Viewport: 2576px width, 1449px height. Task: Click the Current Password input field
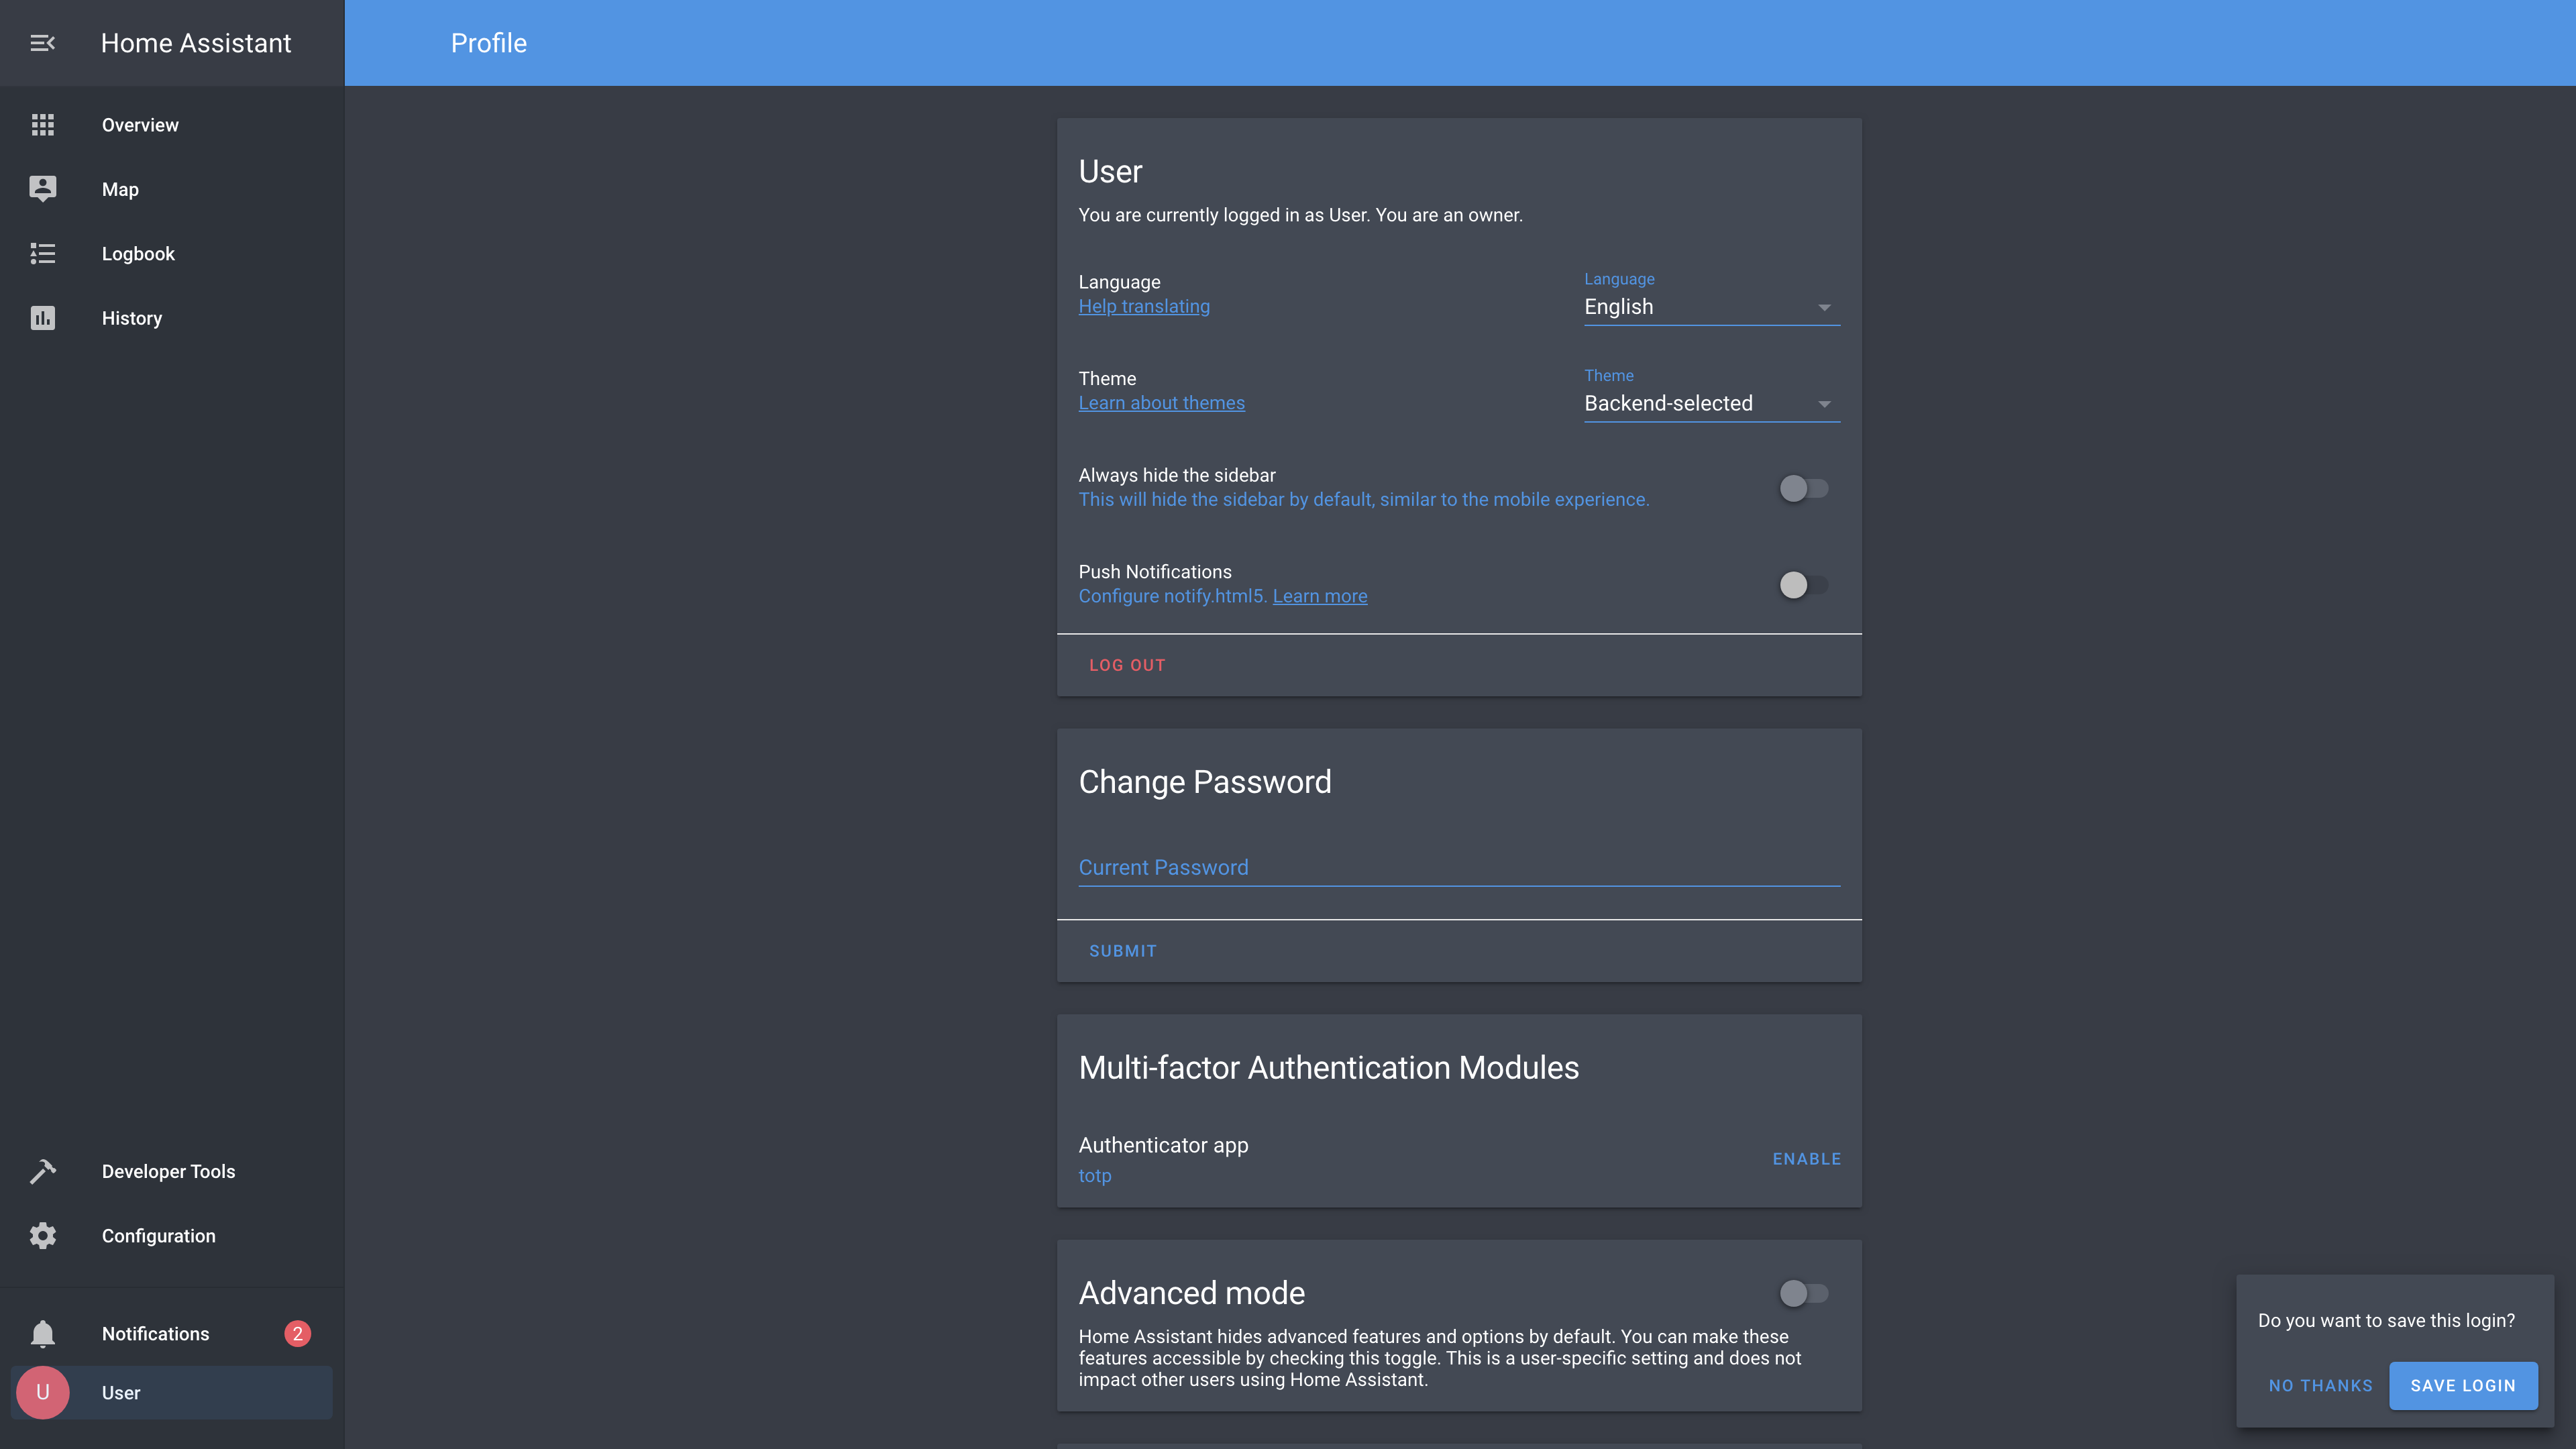[1458, 867]
